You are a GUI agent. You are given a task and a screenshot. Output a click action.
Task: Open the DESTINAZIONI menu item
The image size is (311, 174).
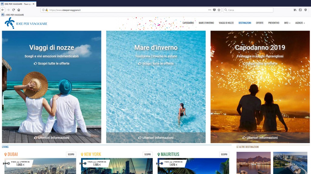point(245,23)
